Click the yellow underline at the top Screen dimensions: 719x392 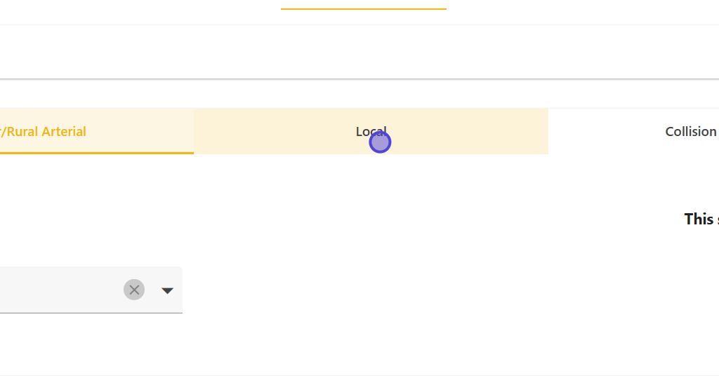(363, 9)
